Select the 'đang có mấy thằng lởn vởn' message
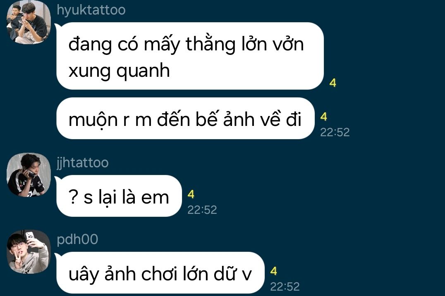445x296 pixels. pyautogui.click(x=190, y=56)
